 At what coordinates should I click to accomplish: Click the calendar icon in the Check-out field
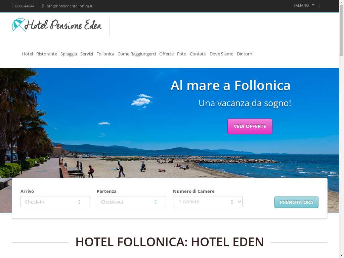(156, 202)
